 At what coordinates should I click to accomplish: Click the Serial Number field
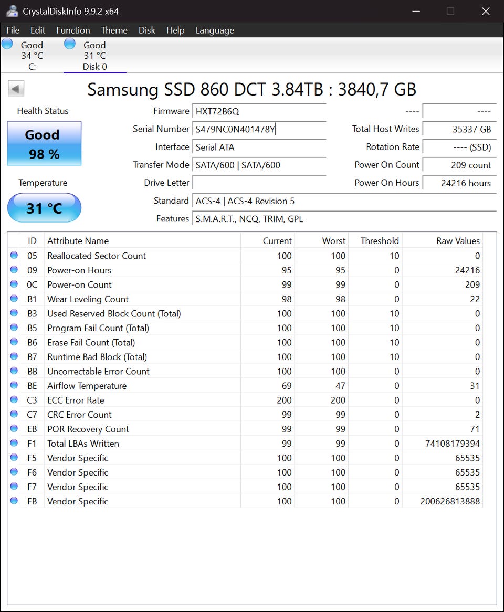(259, 129)
